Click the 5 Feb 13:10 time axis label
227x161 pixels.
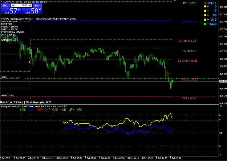(x=175, y=158)
